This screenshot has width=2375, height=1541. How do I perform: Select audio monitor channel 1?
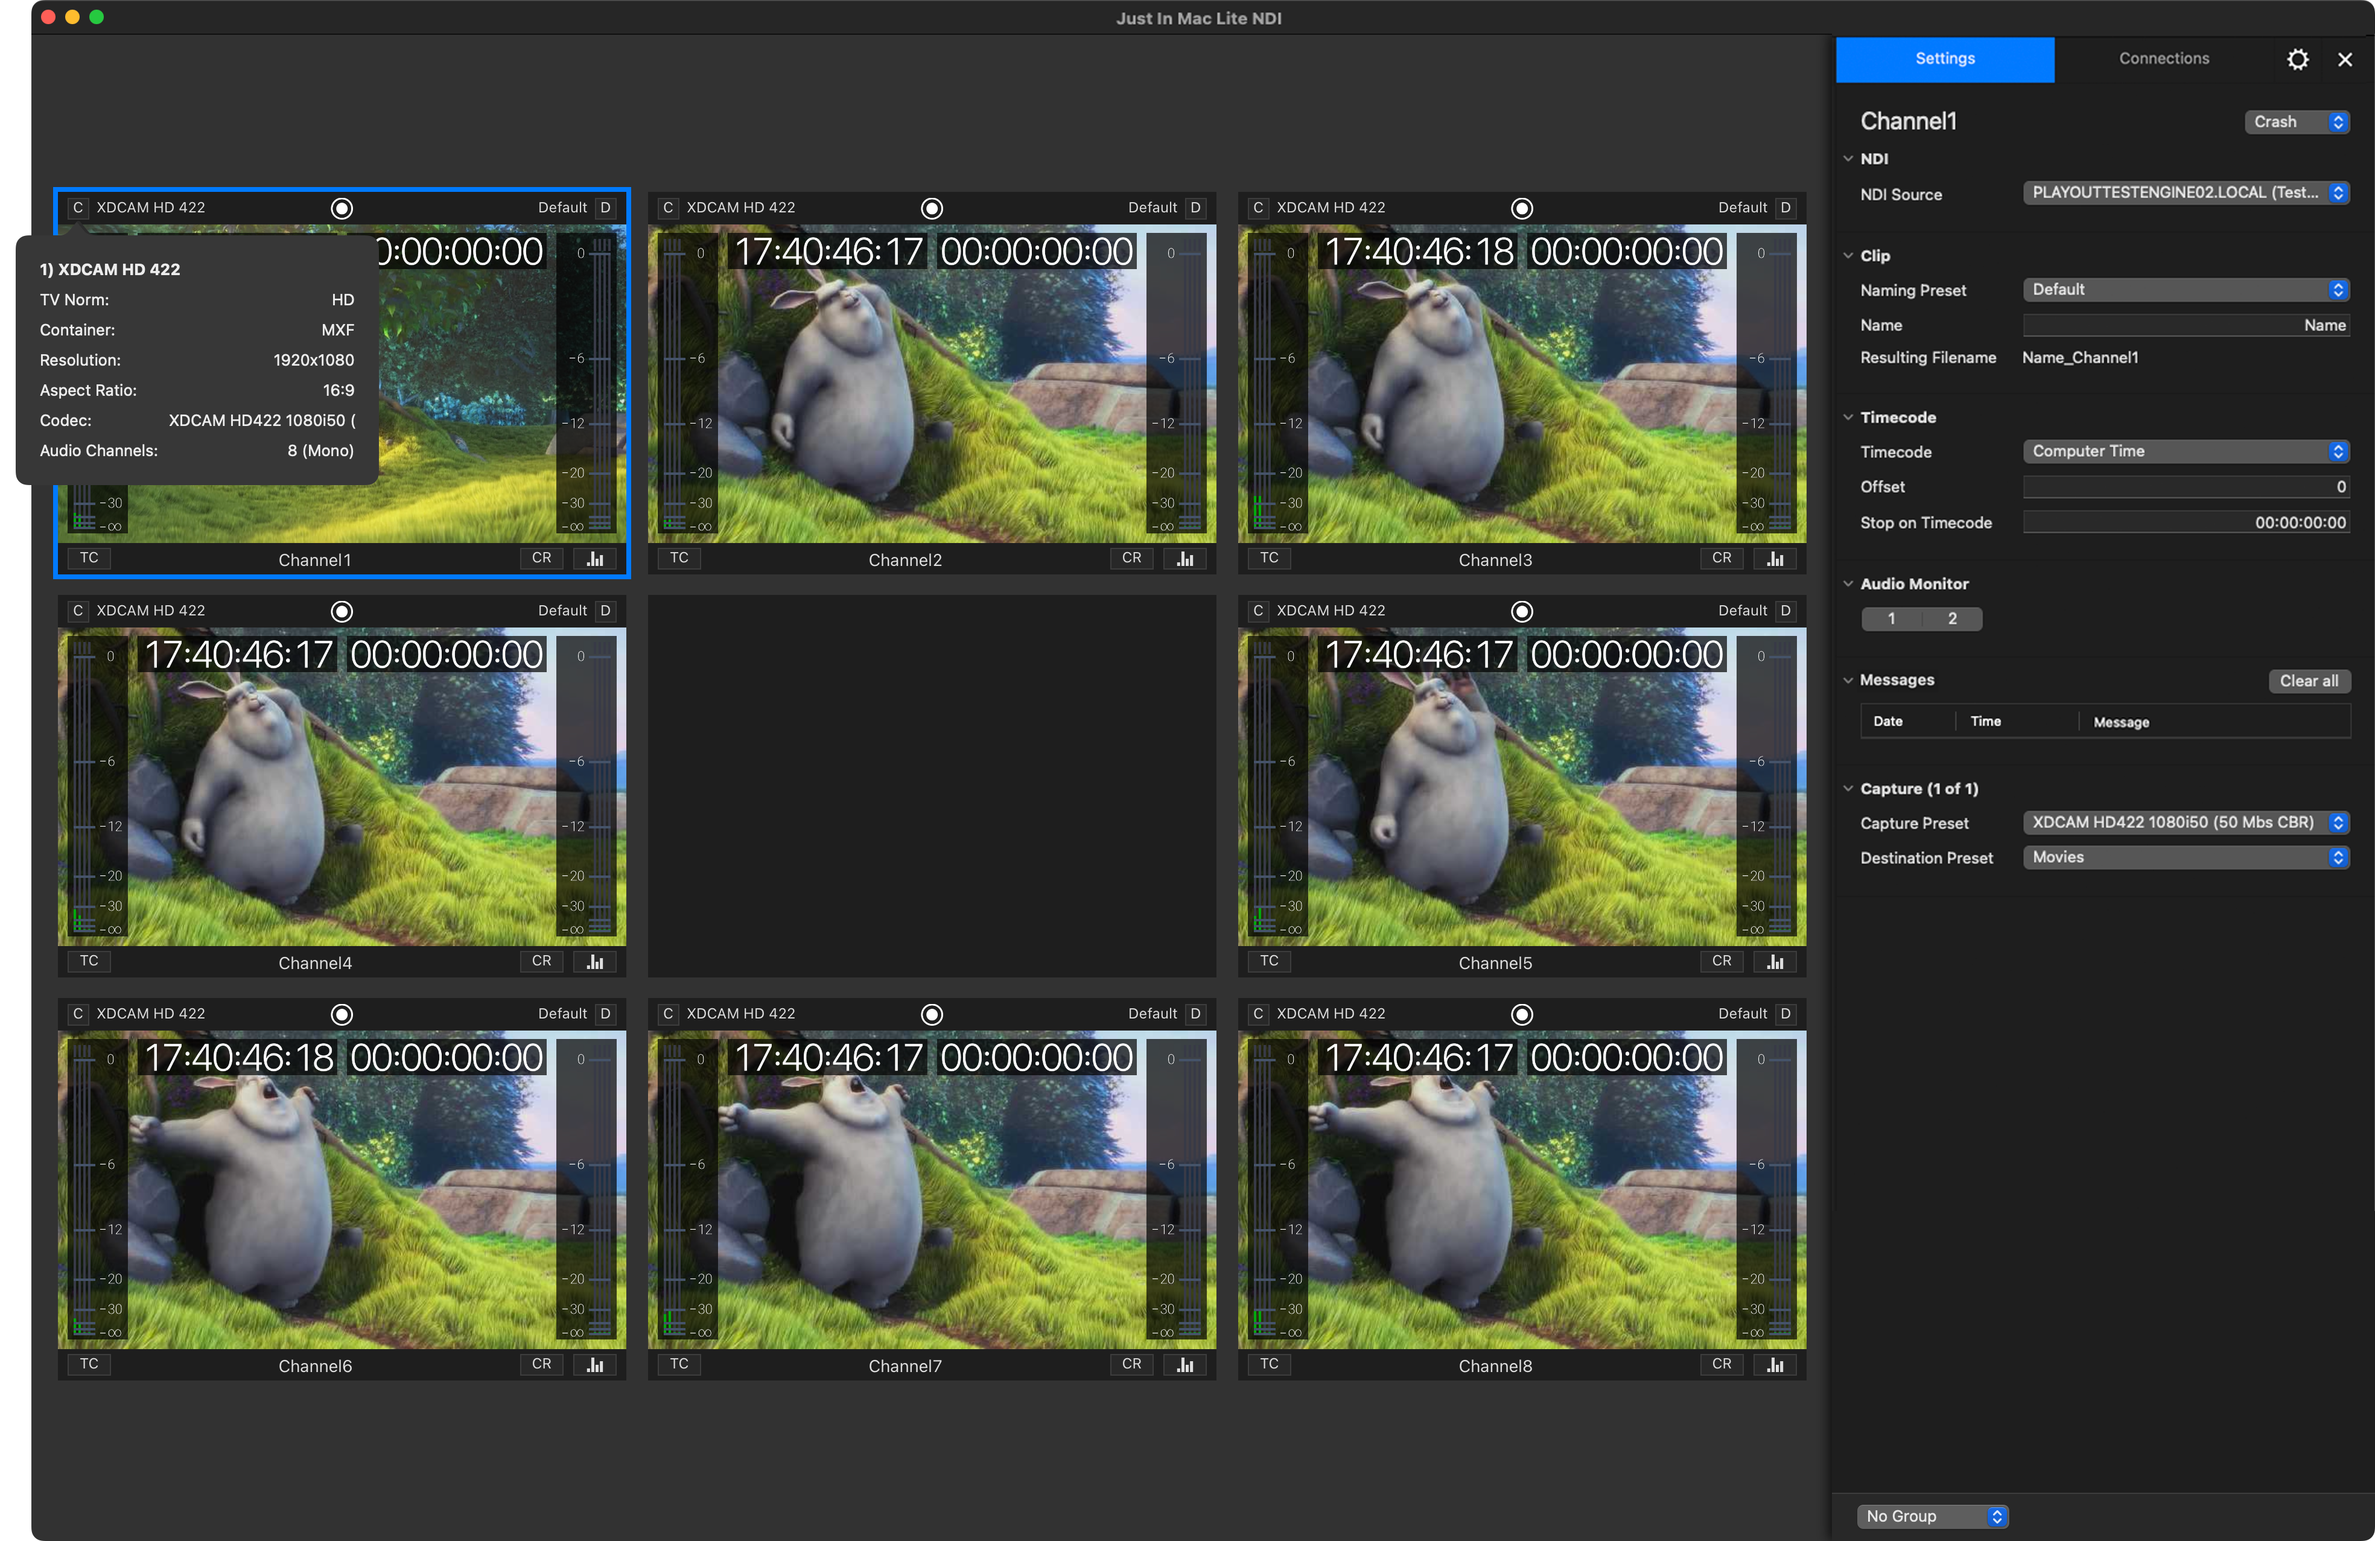[1891, 619]
